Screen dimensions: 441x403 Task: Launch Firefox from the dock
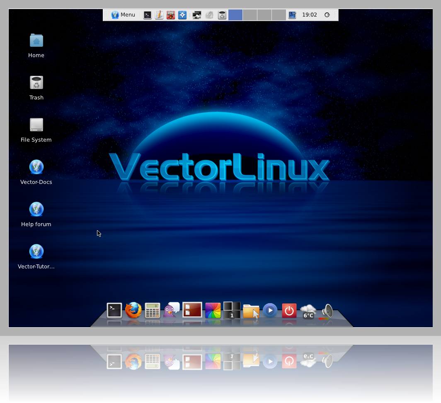point(133,310)
